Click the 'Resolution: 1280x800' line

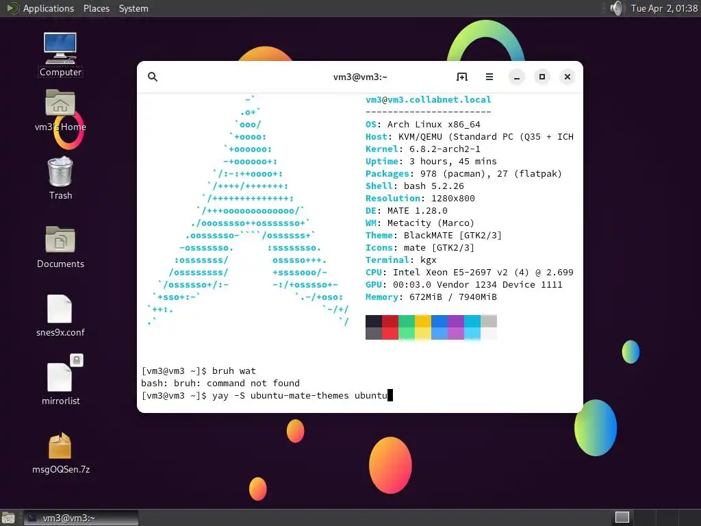tap(420, 198)
